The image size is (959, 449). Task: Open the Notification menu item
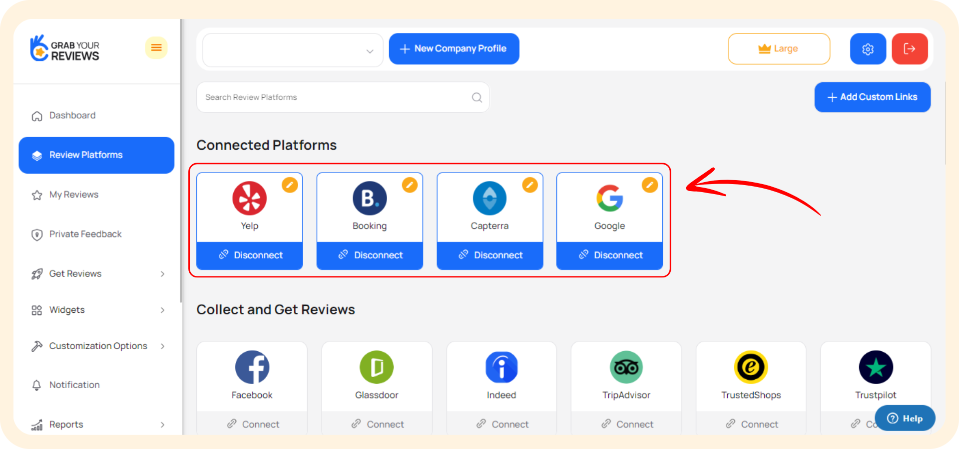96,385
